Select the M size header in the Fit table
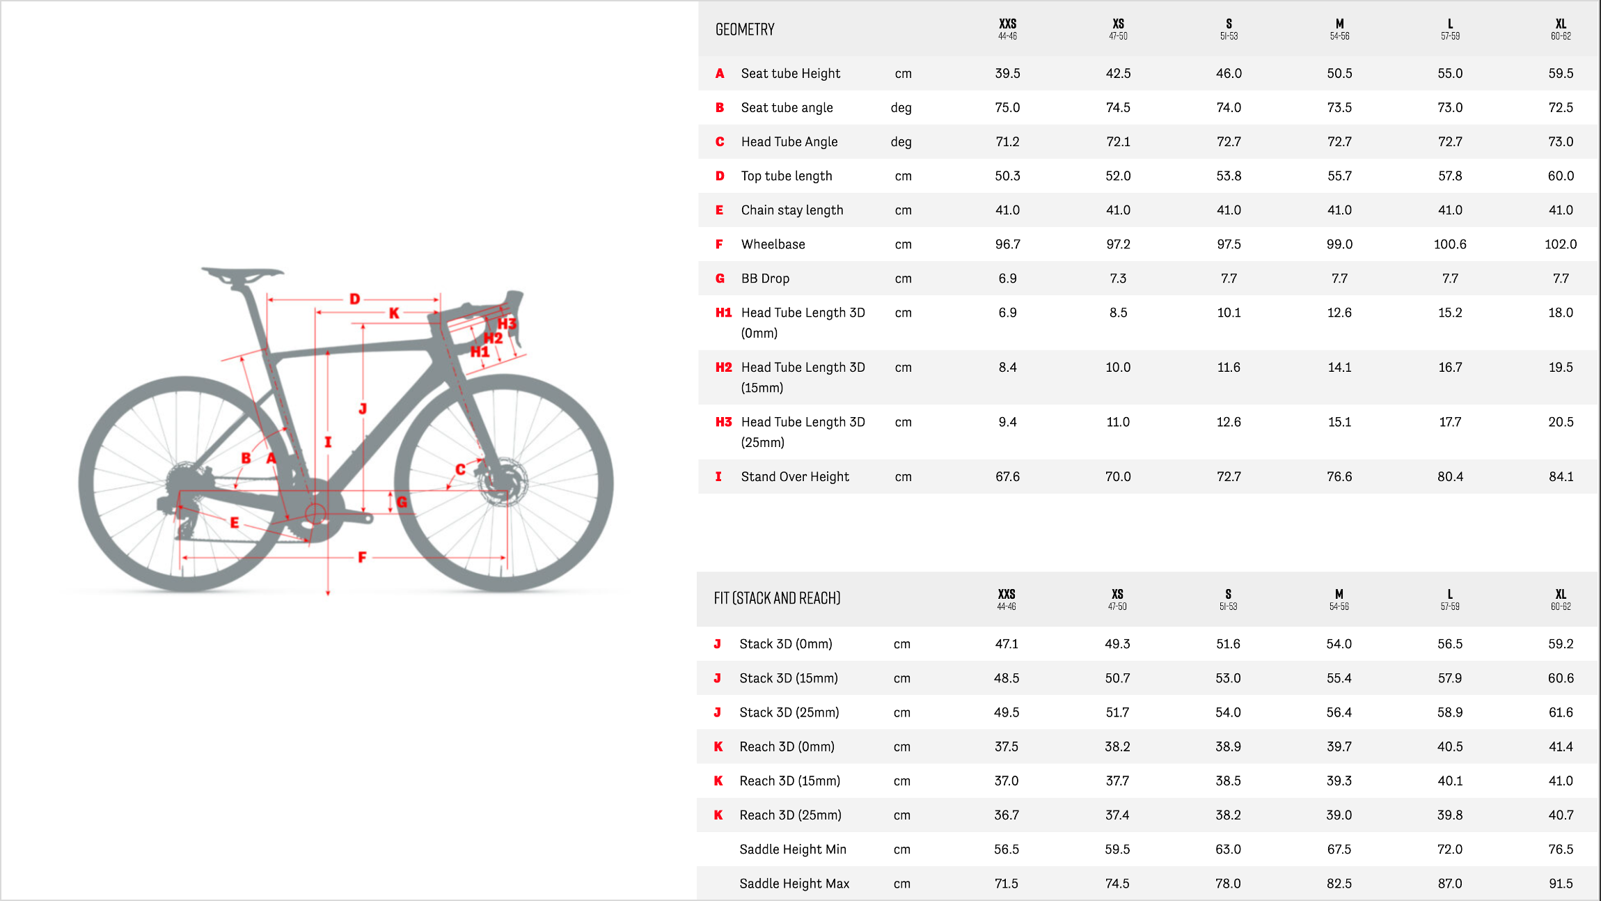 tap(1339, 599)
